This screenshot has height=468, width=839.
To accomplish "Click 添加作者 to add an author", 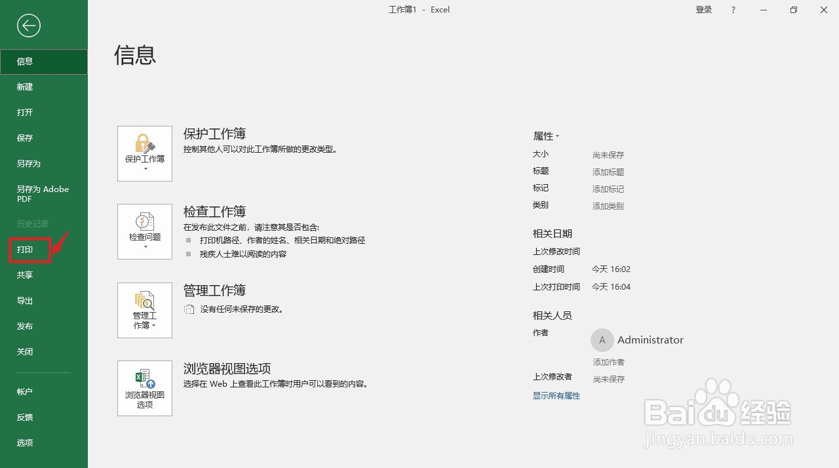I will pos(608,361).
